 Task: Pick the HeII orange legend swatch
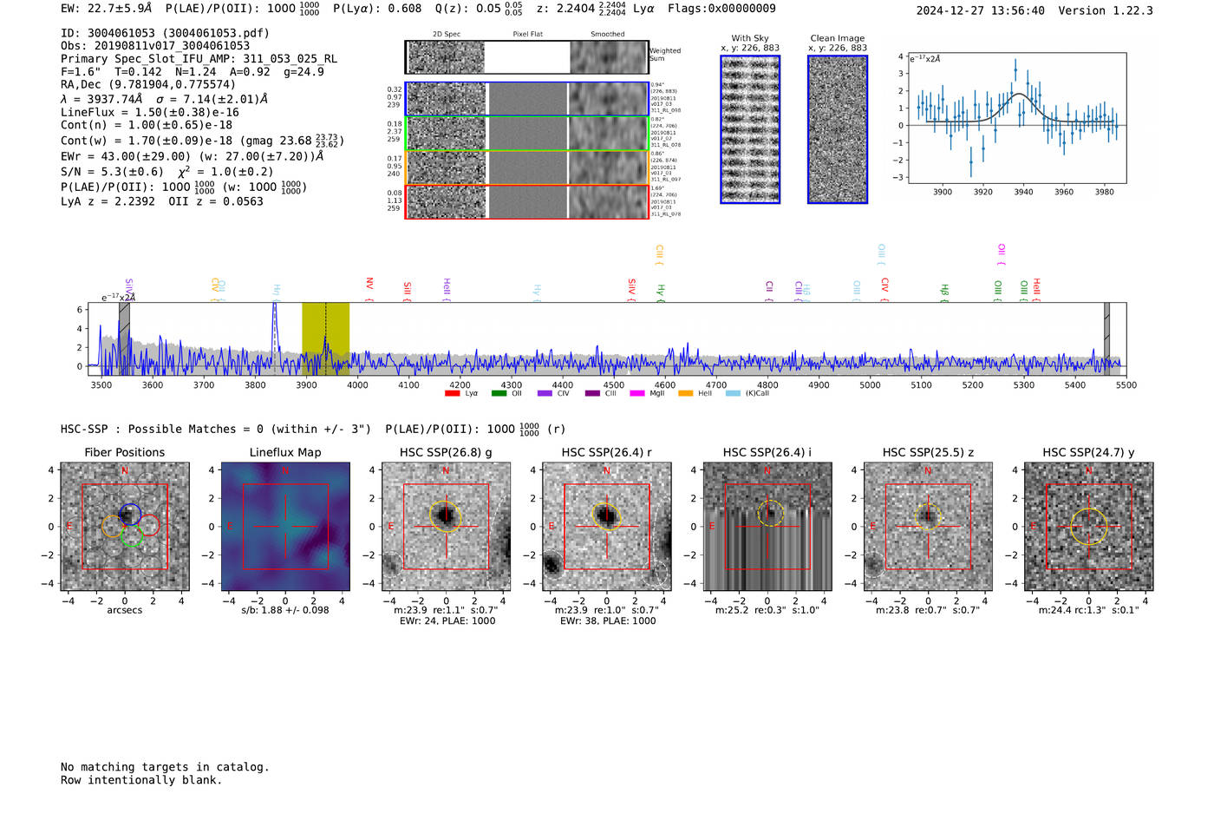pyautogui.click(x=685, y=394)
